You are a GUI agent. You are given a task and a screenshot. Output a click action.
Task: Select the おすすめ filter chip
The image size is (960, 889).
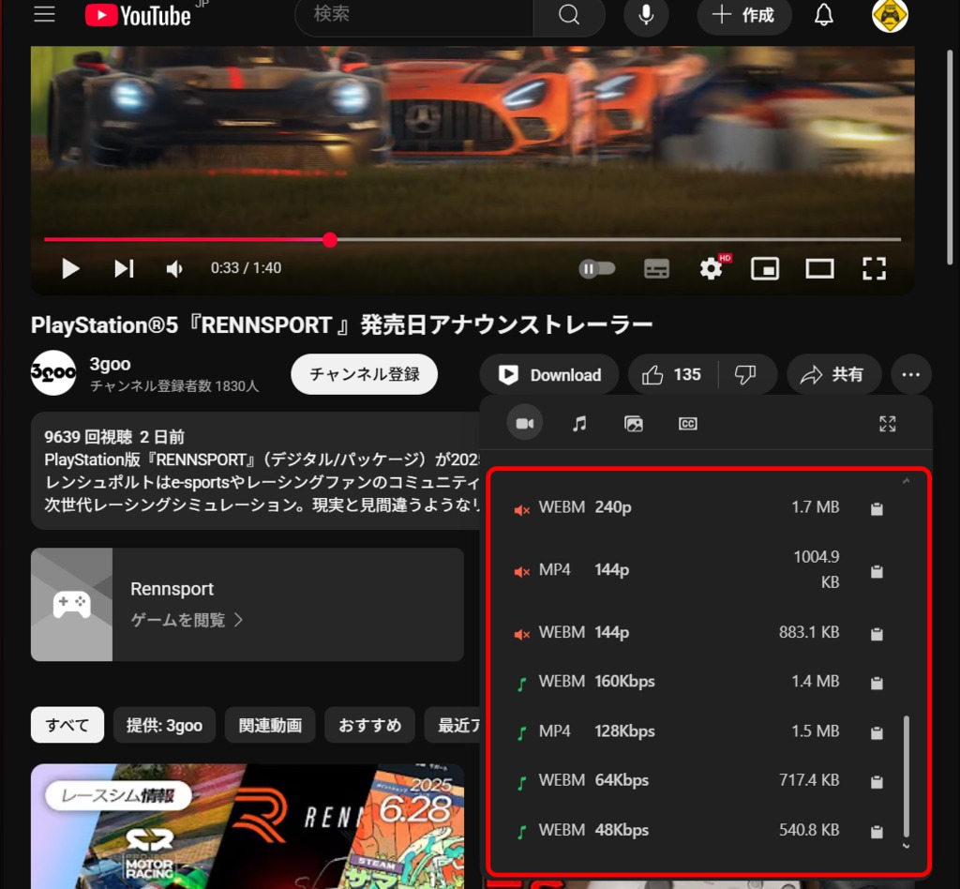tap(369, 725)
